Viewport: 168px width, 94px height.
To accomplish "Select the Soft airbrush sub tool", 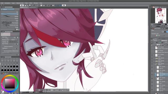I will [10, 14].
